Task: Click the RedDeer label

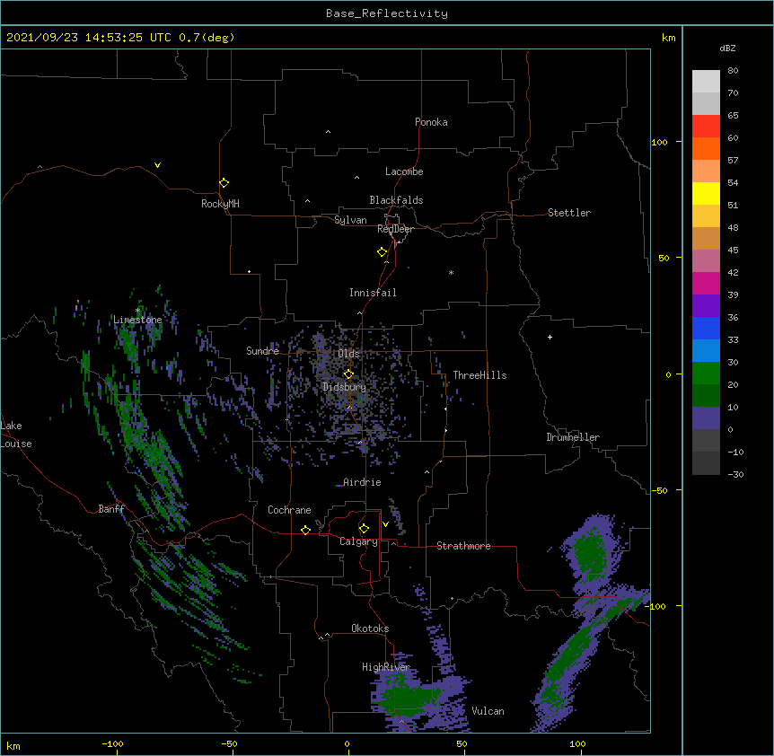Action: 395,229
